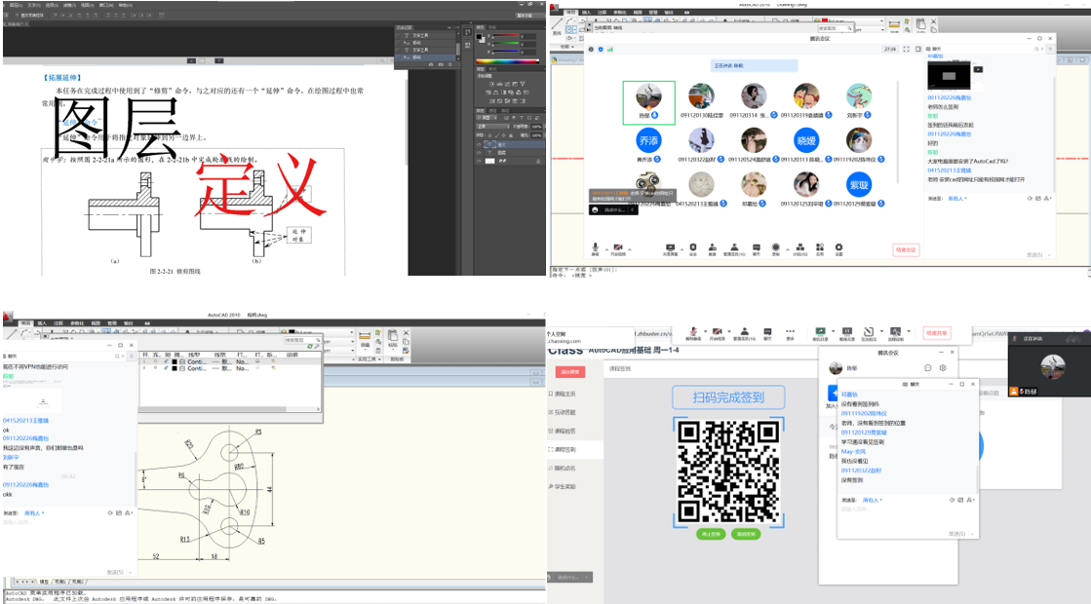Toggle light bulb of unselected AutoCAD layer row

145,368
